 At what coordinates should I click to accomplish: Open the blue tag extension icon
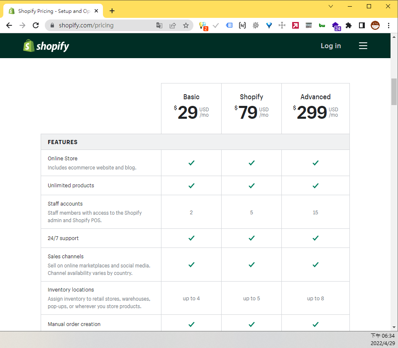point(229,25)
